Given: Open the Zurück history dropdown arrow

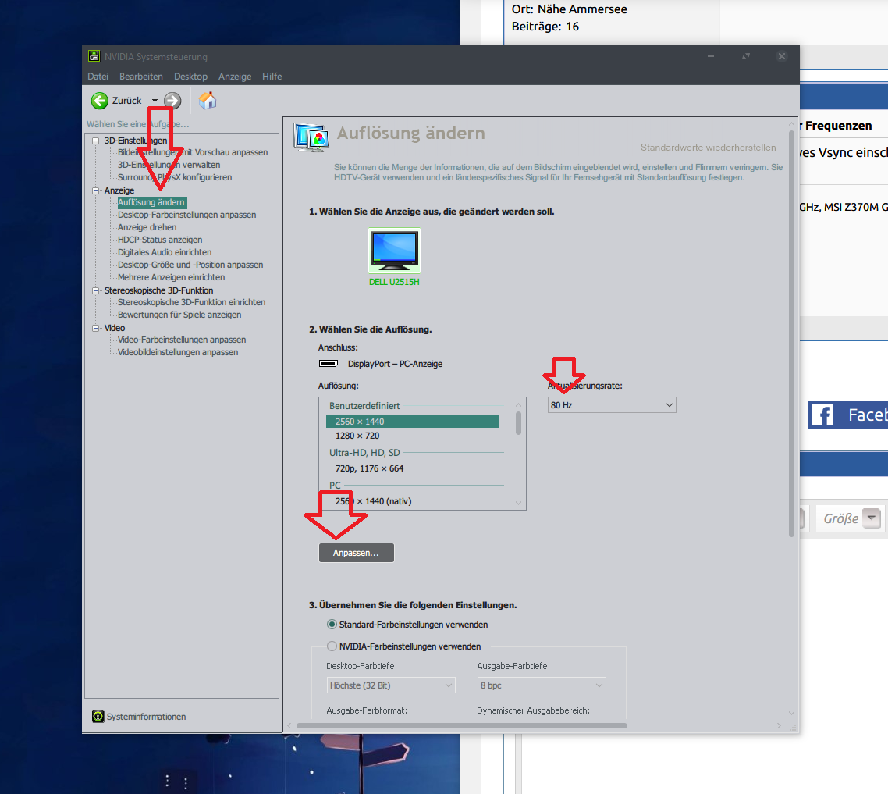Looking at the screenshot, I should pyautogui.click(x=155, y=101).
